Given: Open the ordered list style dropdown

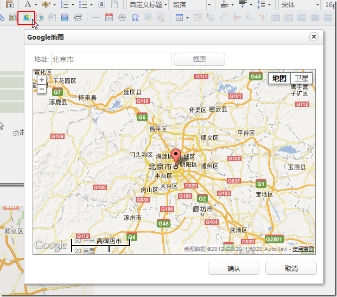Looking at the screenshot, I should coord(73,4).
